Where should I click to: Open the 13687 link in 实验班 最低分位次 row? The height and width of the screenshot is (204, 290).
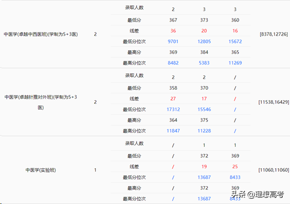tap(204, 177)
